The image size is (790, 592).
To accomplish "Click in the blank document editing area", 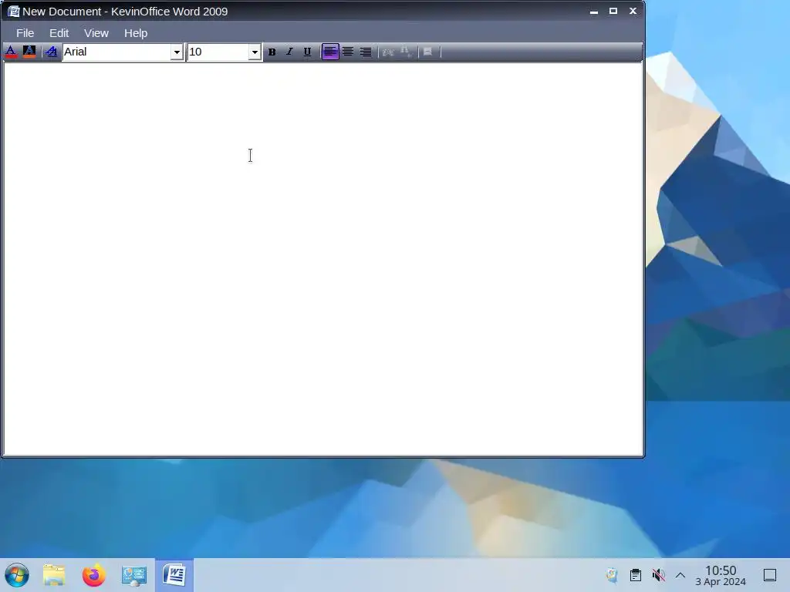I will pos(323,258).
